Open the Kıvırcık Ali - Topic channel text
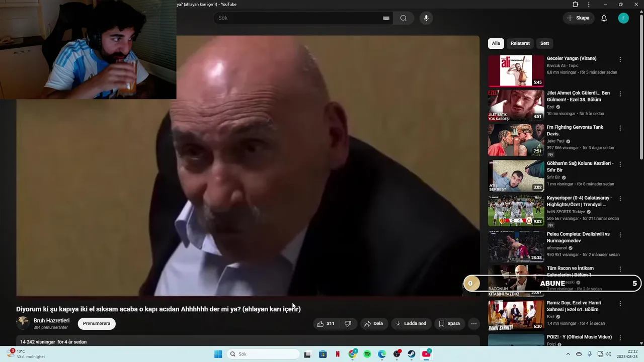The height and width of the screenshot is (362, 644). tap(562, 66)
